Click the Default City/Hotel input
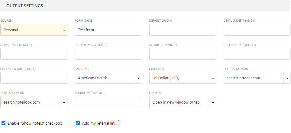 pos(183,54)
